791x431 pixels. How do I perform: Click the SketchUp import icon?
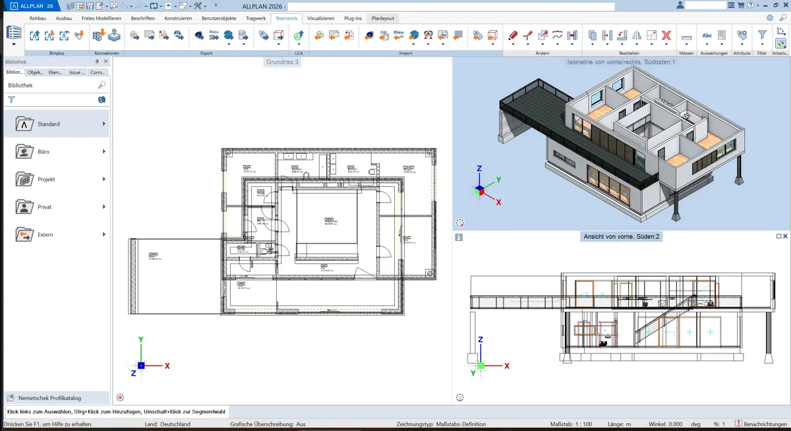point(413,35)
